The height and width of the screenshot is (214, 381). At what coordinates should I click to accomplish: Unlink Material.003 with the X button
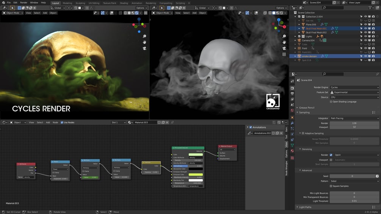tap(167, 122)
